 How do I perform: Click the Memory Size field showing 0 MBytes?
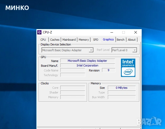click(x=121, y=88)
